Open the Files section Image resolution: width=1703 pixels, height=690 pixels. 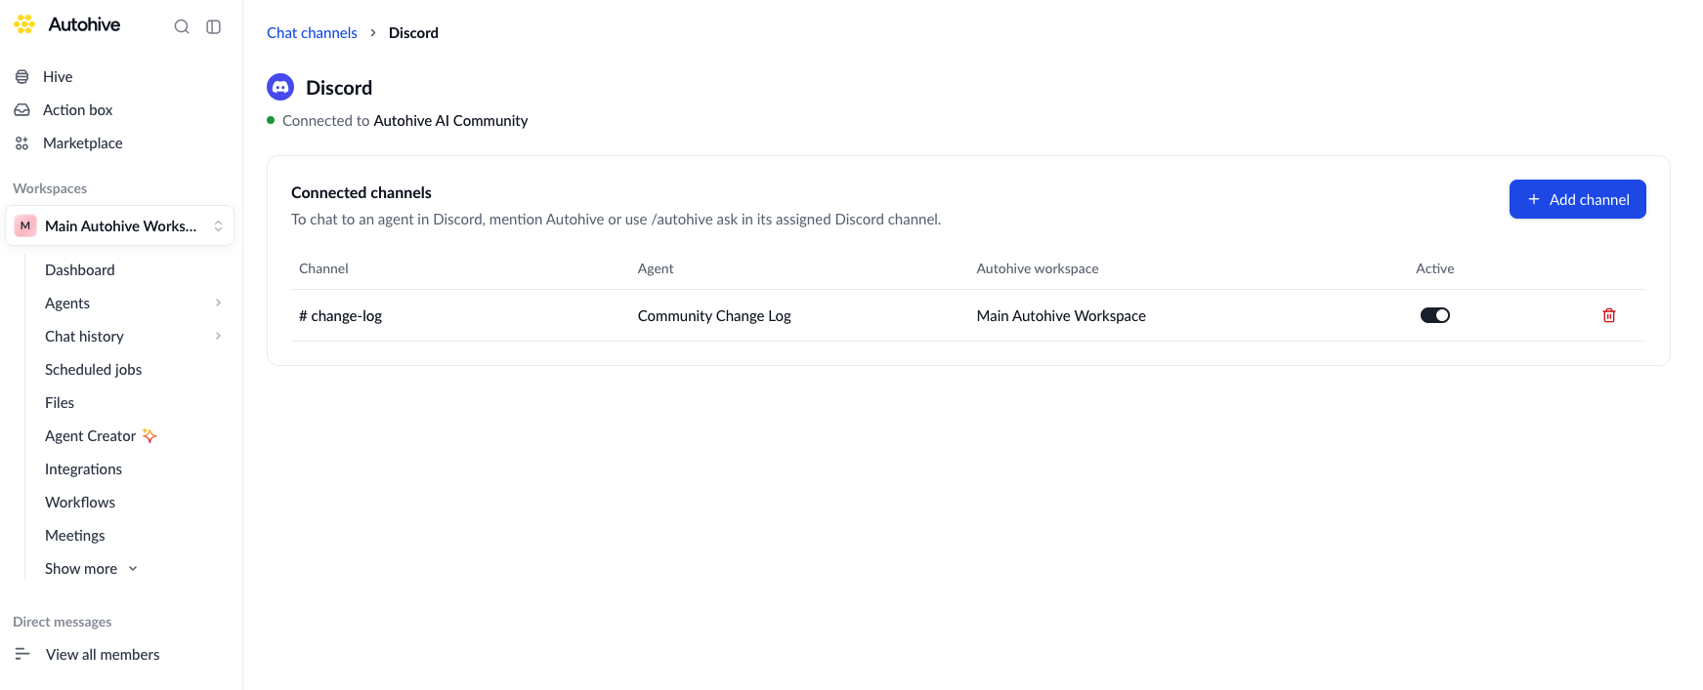[x=60, y=403]
